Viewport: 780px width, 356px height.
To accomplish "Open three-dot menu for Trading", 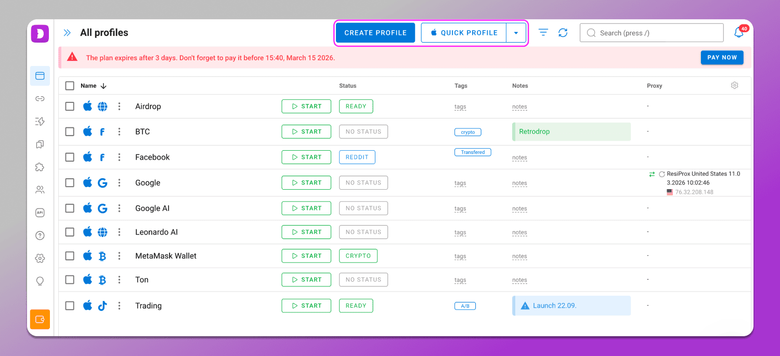I will pos(119,306).
